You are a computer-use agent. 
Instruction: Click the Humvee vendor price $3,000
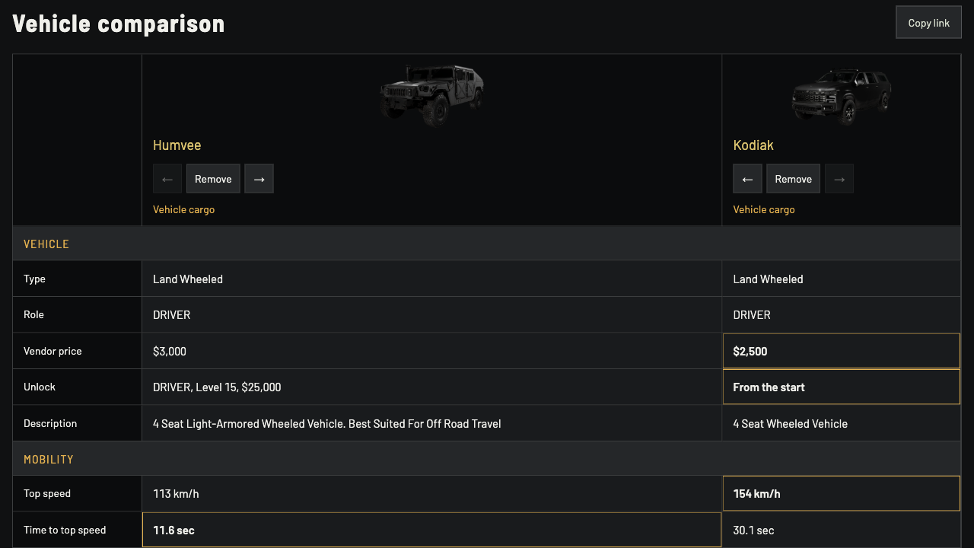(x=170, y=352)
